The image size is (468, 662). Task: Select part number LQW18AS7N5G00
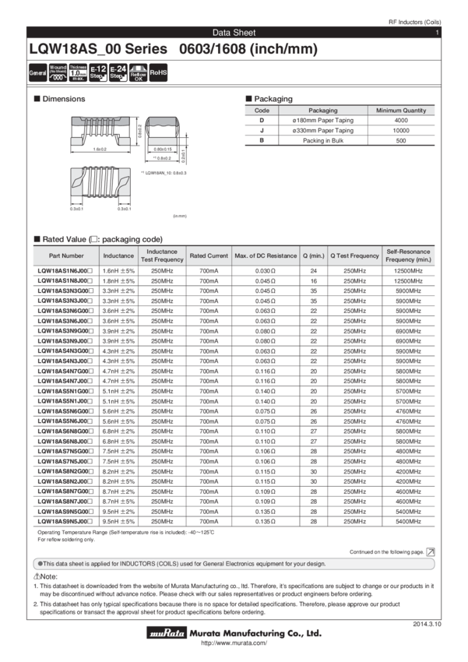pos(66,451)
